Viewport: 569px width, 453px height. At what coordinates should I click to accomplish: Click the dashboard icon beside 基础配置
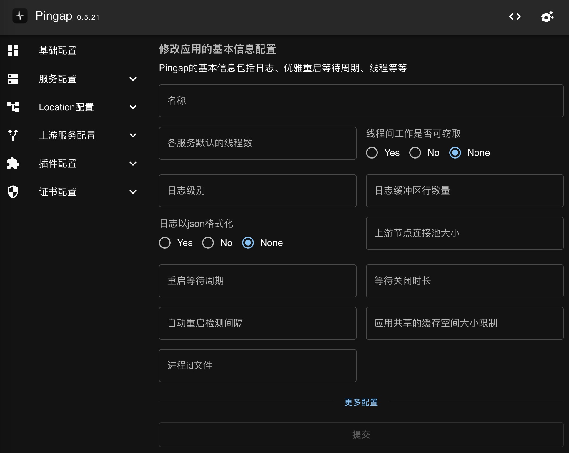pos(13,51)
